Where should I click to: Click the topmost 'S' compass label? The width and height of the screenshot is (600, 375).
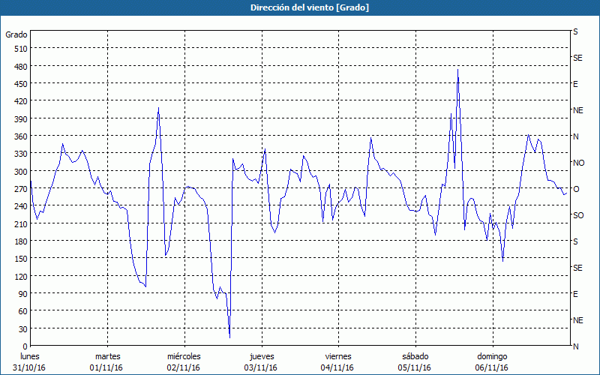[575, 32]
